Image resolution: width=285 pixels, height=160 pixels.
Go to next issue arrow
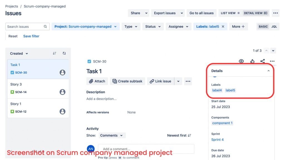pyautogui.click(x=273, y=51)
